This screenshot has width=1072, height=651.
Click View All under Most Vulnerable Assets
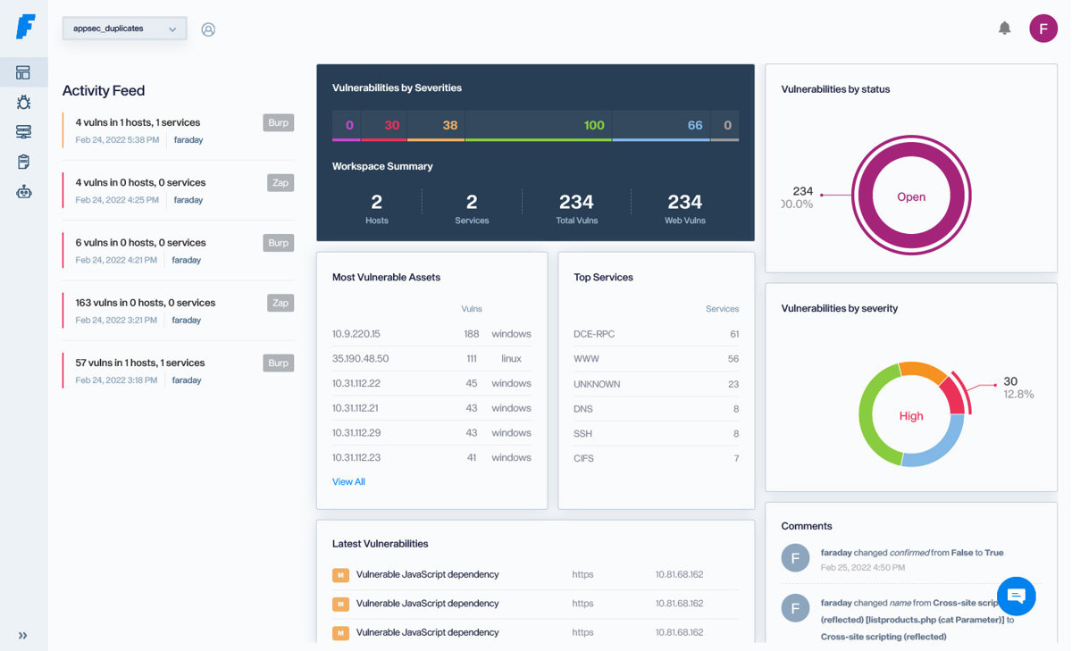[x=348, y=482]
